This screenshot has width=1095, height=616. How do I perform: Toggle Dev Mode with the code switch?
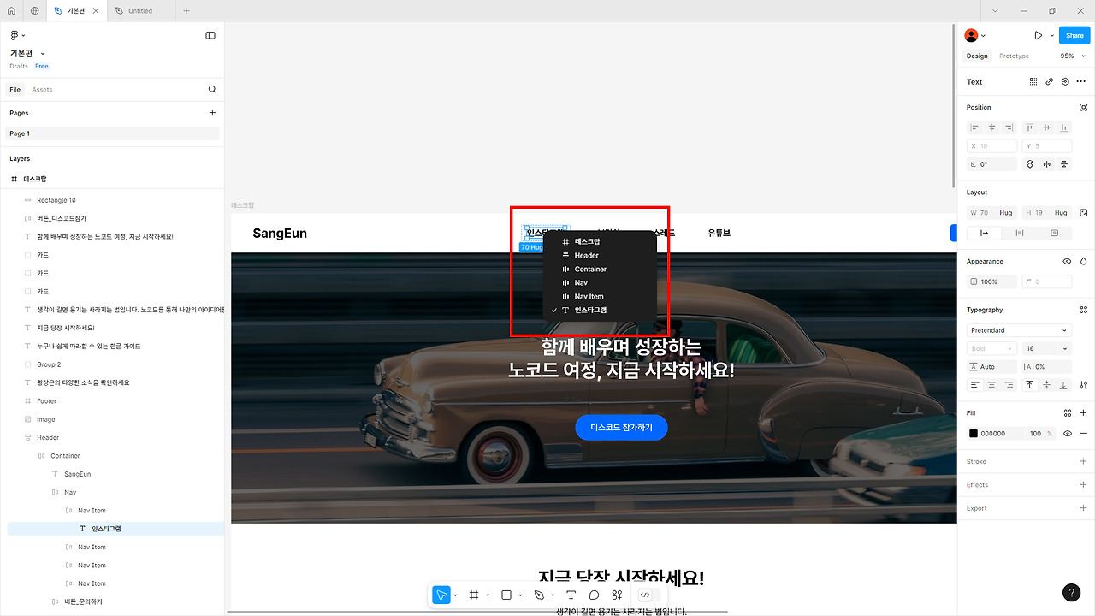646,595
